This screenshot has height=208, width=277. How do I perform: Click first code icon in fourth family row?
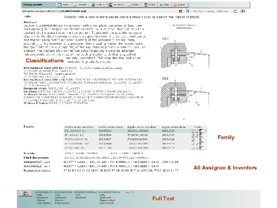pos(193,144)
